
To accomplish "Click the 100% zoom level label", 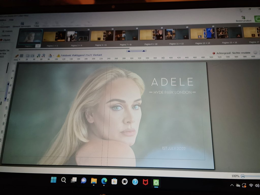I will [x=235, y=176].
